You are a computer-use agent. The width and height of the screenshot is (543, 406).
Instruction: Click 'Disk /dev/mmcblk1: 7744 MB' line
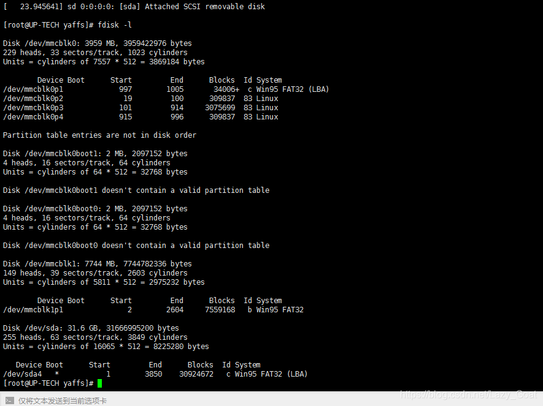click(x=98, y=264)
